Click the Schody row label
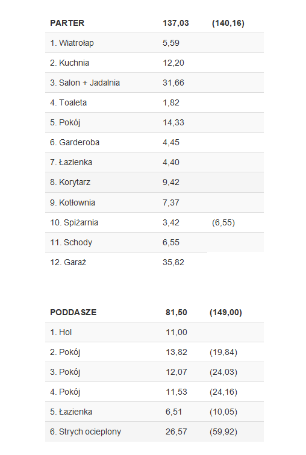The image size is (306, 455). click(x=71, y=243)
